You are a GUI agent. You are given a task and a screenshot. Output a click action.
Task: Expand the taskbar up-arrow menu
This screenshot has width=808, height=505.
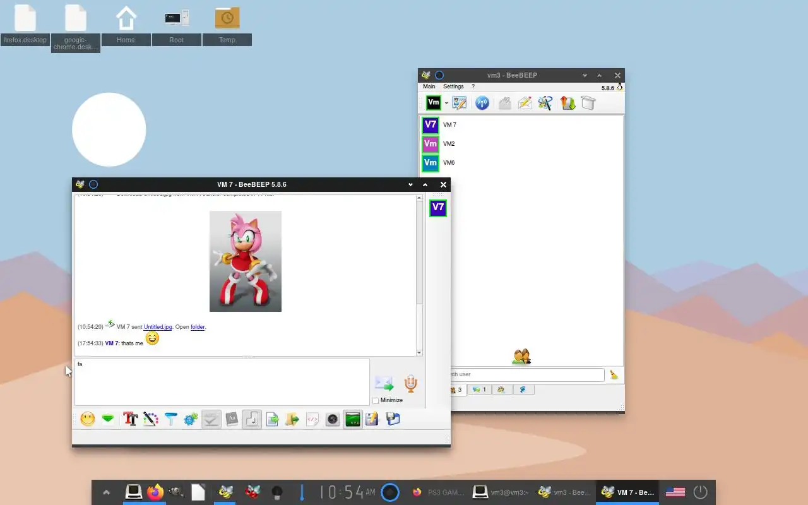click(x=106, y=492)
